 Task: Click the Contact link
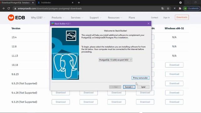pyautogui.click(x=155, y=18)
